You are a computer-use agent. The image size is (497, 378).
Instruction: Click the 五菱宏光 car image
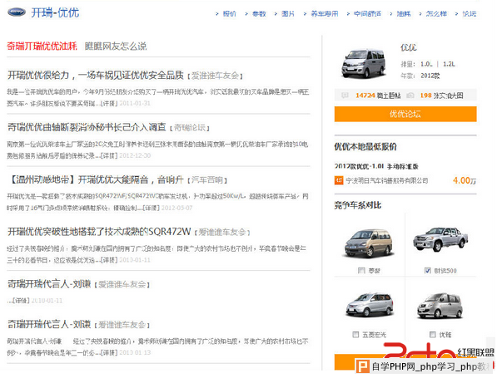(370, 304)
